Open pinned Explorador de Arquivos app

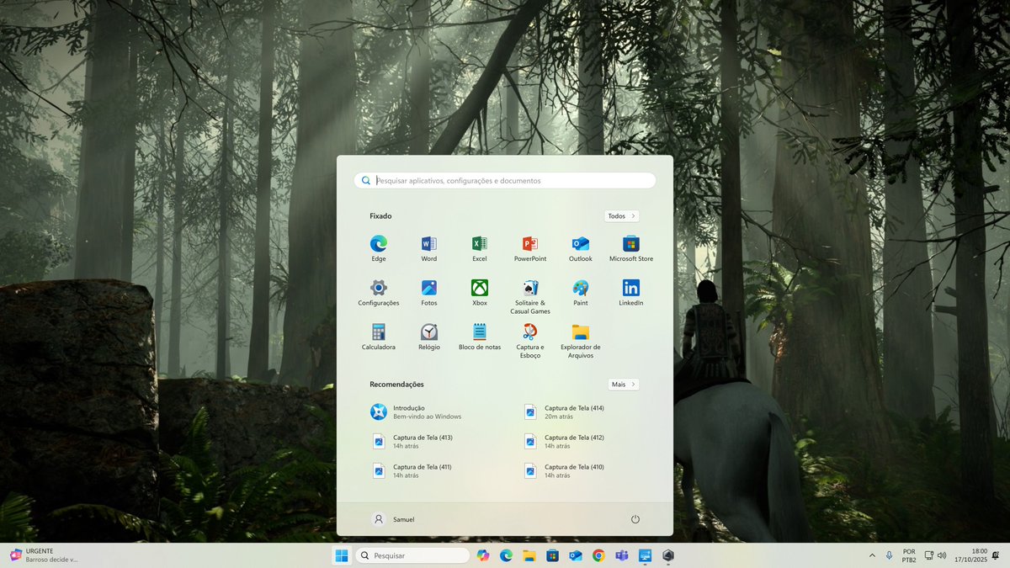(x=581, y=341)
